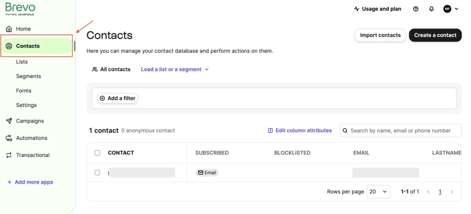Image resolution: width=471 pixels, height=214 pixels.
Task: Open Settings under Contacts
Action: (26, 105)
